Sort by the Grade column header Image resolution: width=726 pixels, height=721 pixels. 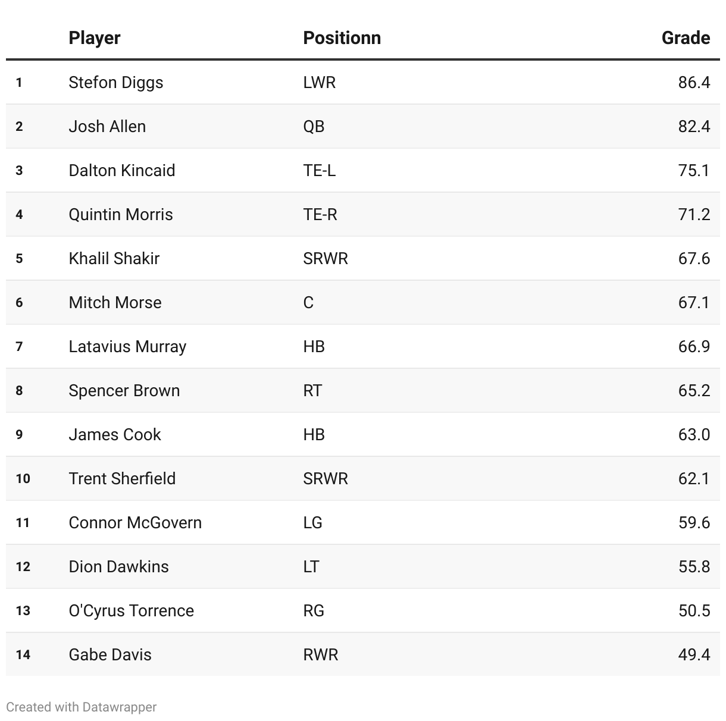686,38
